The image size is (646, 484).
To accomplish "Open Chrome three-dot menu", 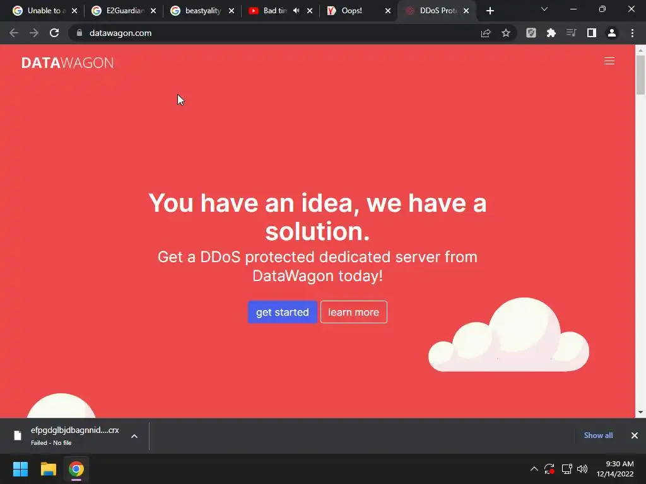I will coord(632,33).
